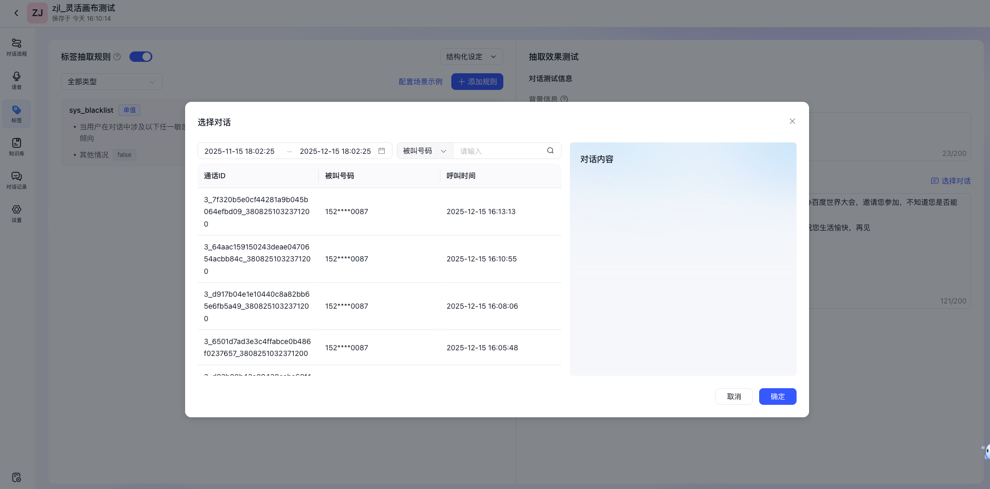990x489 pixels.
Task: Close the 选择对话 dialog
Action: pos(792,121)
